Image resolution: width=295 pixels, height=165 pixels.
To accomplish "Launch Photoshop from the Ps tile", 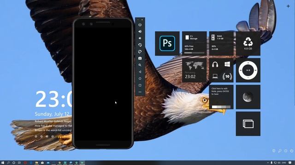I will pos(167,44).
